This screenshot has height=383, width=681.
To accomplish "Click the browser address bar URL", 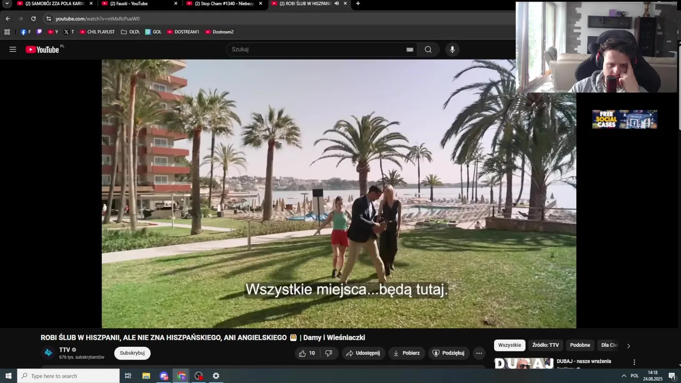I will click(x=98, y=19).
